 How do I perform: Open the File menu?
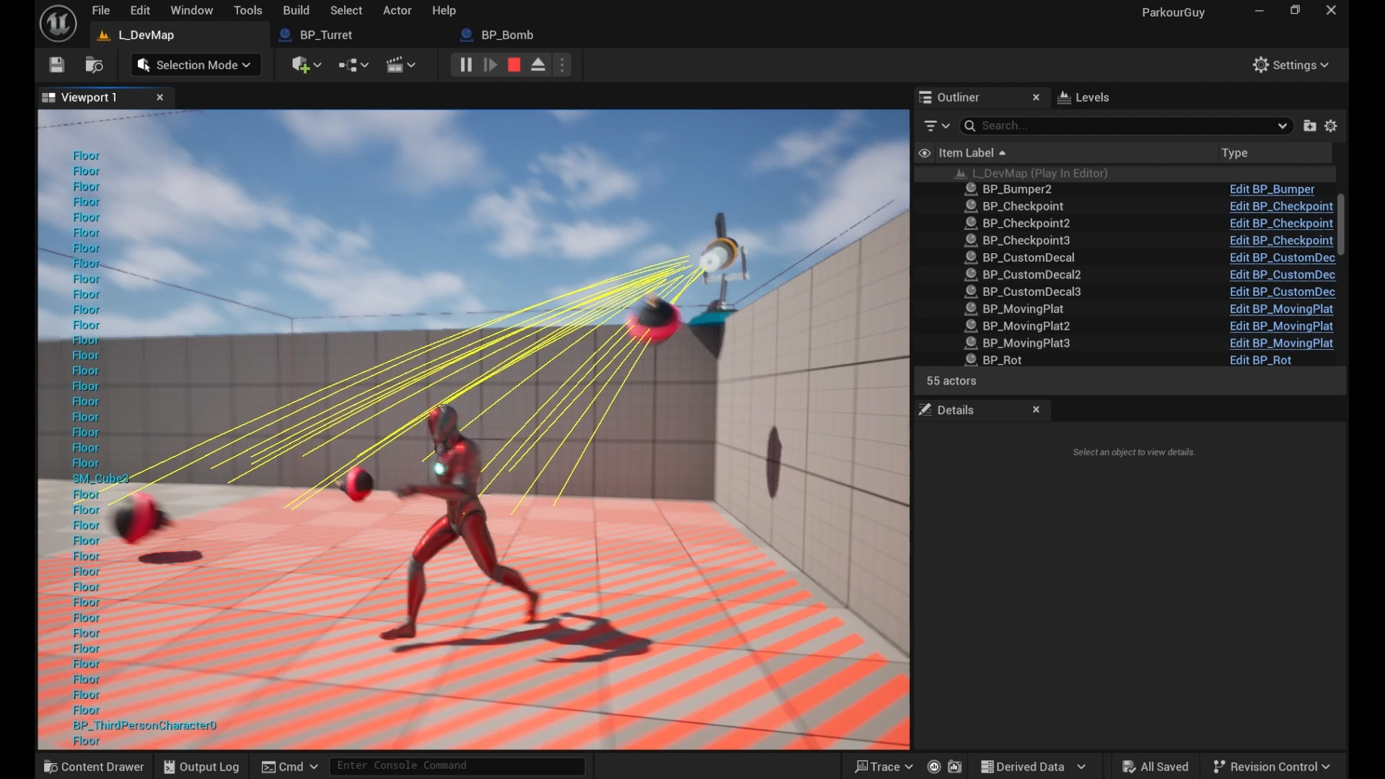coord(101,10)
